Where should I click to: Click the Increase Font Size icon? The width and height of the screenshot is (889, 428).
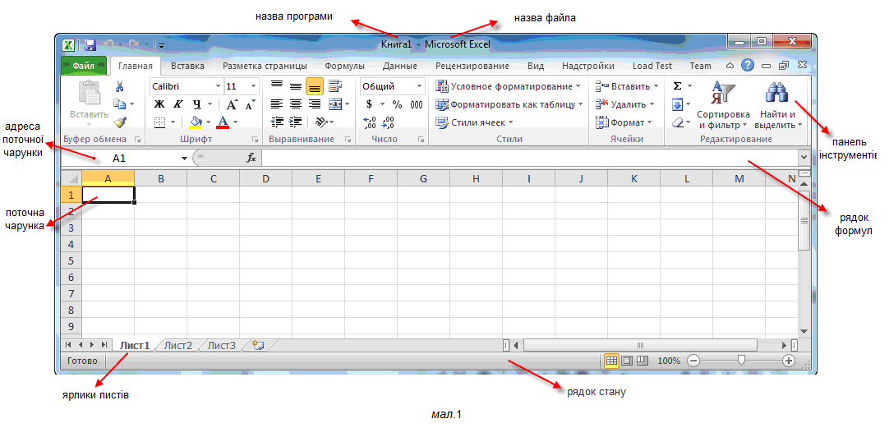tap(232, 104)
